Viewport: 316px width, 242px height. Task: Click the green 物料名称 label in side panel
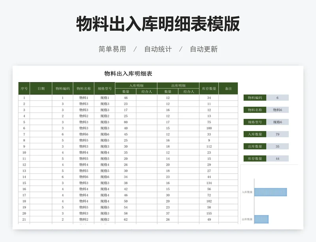[255, 110]
